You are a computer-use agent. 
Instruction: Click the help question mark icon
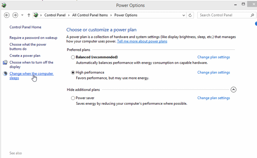point(256,24)
